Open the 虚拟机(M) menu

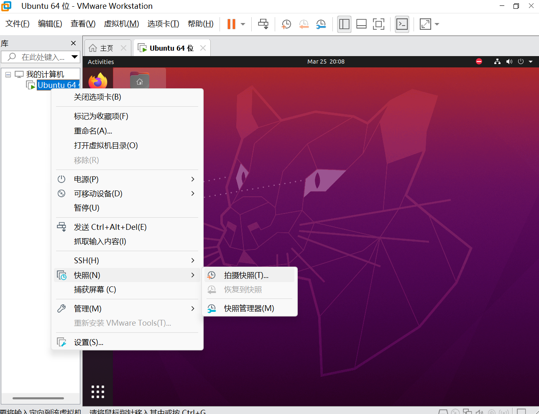point(121,24)
